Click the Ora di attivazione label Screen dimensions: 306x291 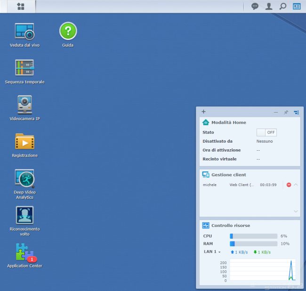pyautogui.click(x=222, y=150)
